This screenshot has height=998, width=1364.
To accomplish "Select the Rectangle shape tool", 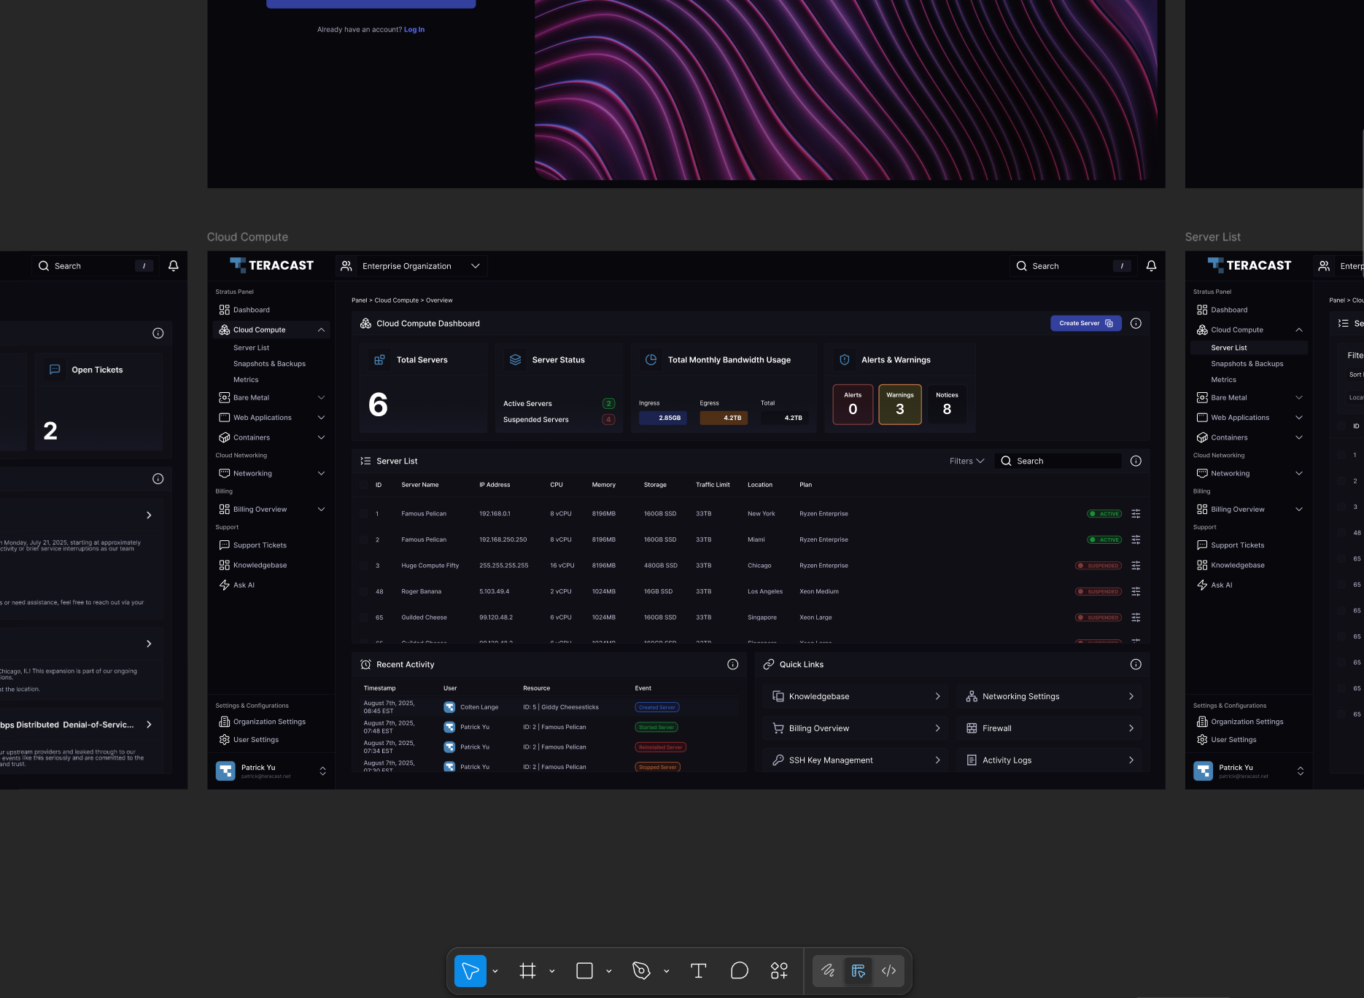I will pos(584,970).
